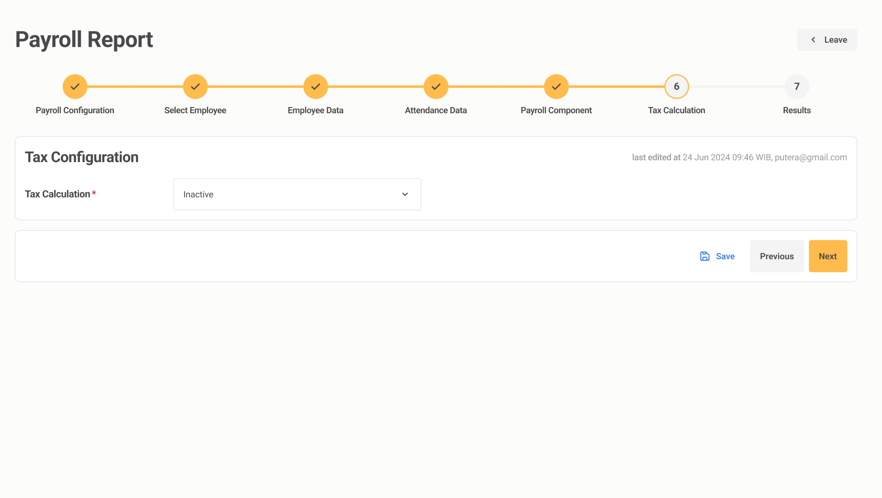The image size is (882, 498).
Task: Click the step 6 Tax Calculation circle
Action: coord(676,86)
